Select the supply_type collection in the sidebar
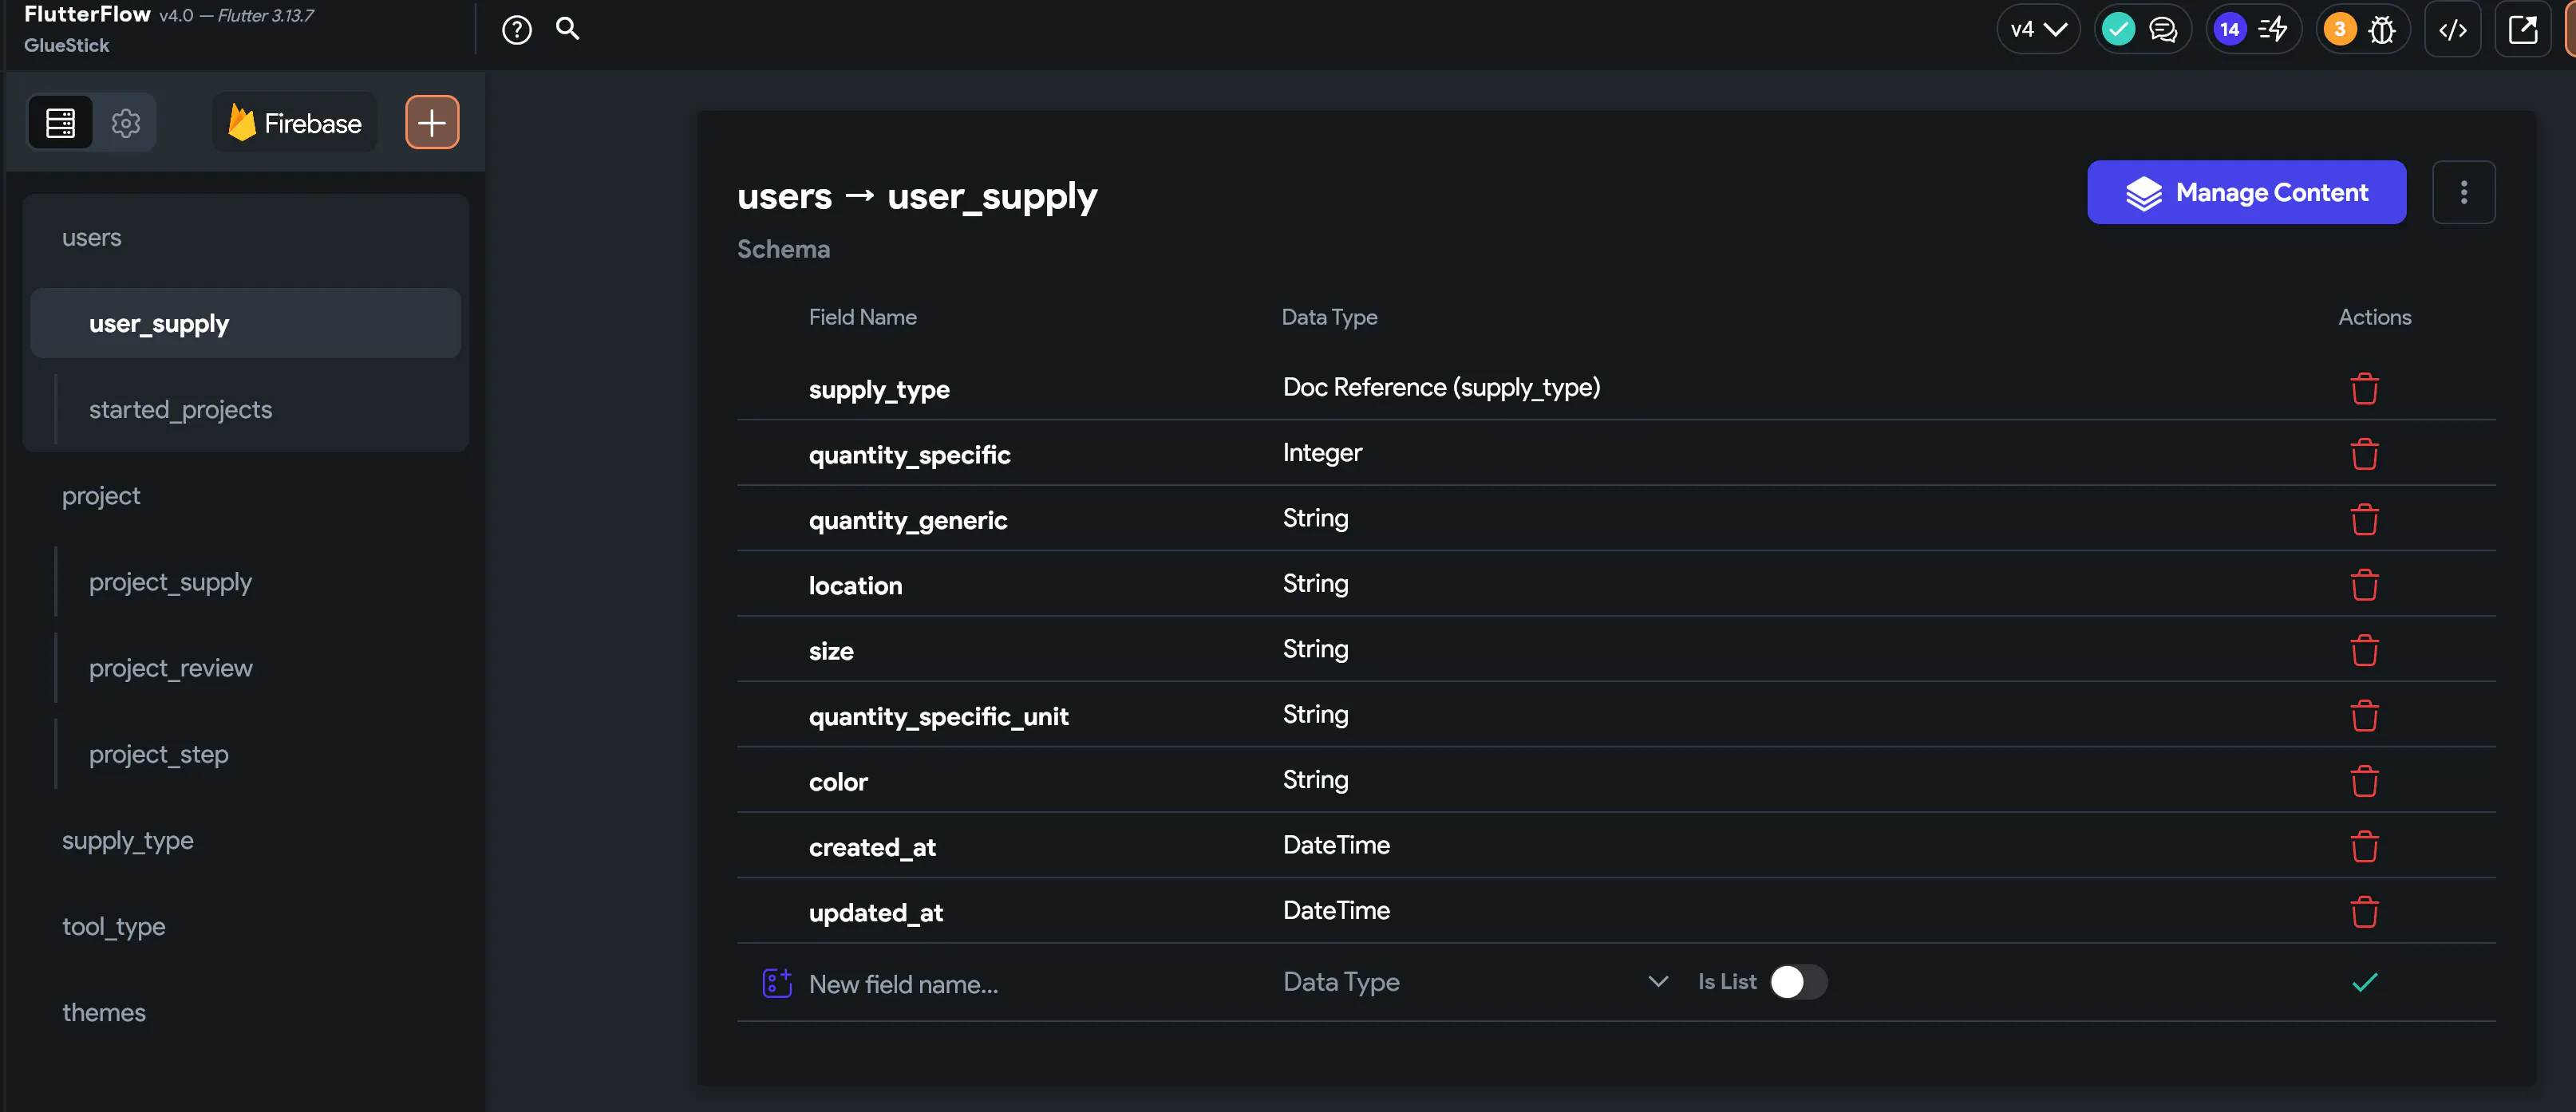 coord(245,841)
